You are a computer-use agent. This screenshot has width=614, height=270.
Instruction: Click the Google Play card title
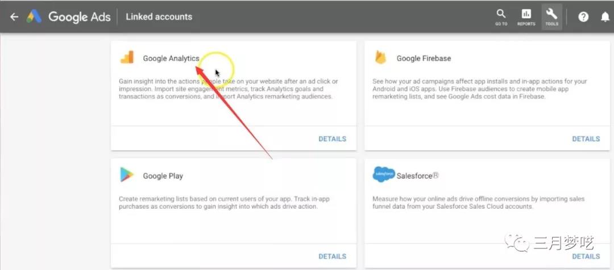pyautogui.click(x=163, y=176)
